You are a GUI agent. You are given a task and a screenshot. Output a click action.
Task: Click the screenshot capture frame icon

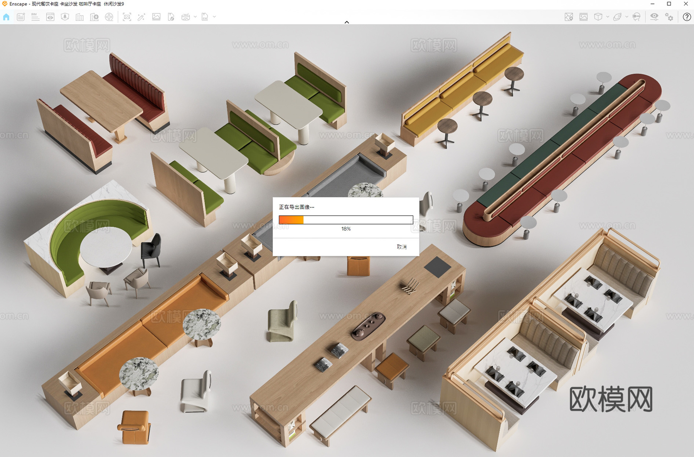(x=127, y=17)
